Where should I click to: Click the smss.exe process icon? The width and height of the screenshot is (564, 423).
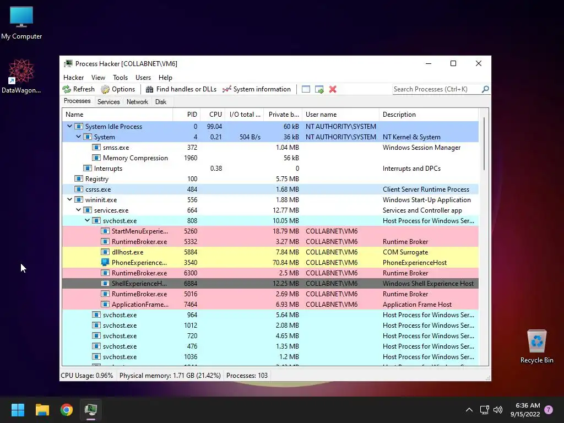[96, 148]
